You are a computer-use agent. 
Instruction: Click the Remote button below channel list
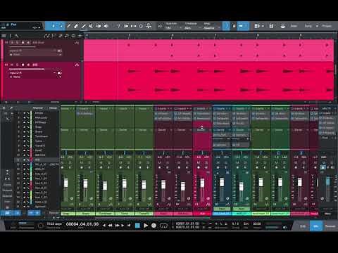[x=54, y=213]
